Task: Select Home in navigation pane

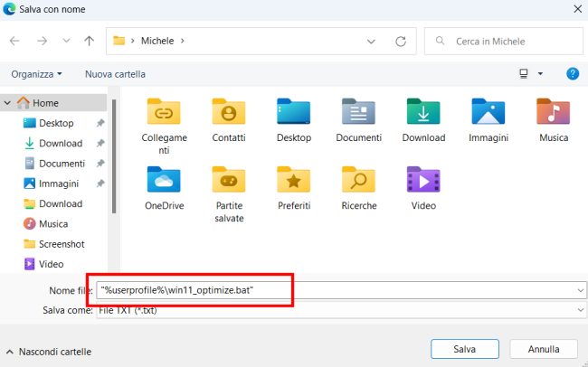Action: (53, 103)
